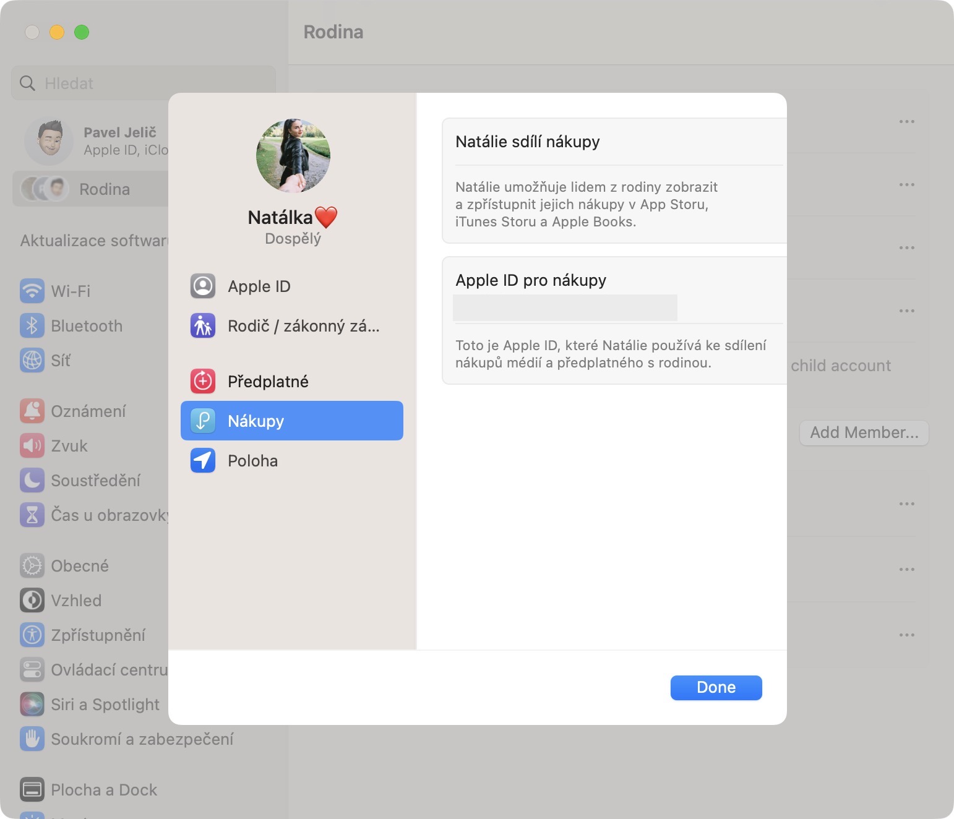954x819 pixels.
Task: Click the Vzhled appearance icon
Action: point(32,600)
